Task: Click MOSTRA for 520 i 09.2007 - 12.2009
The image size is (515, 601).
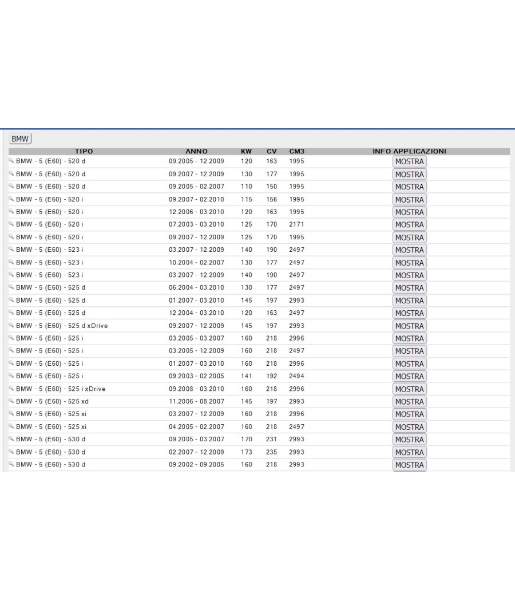Action: (x=409, y=238)
